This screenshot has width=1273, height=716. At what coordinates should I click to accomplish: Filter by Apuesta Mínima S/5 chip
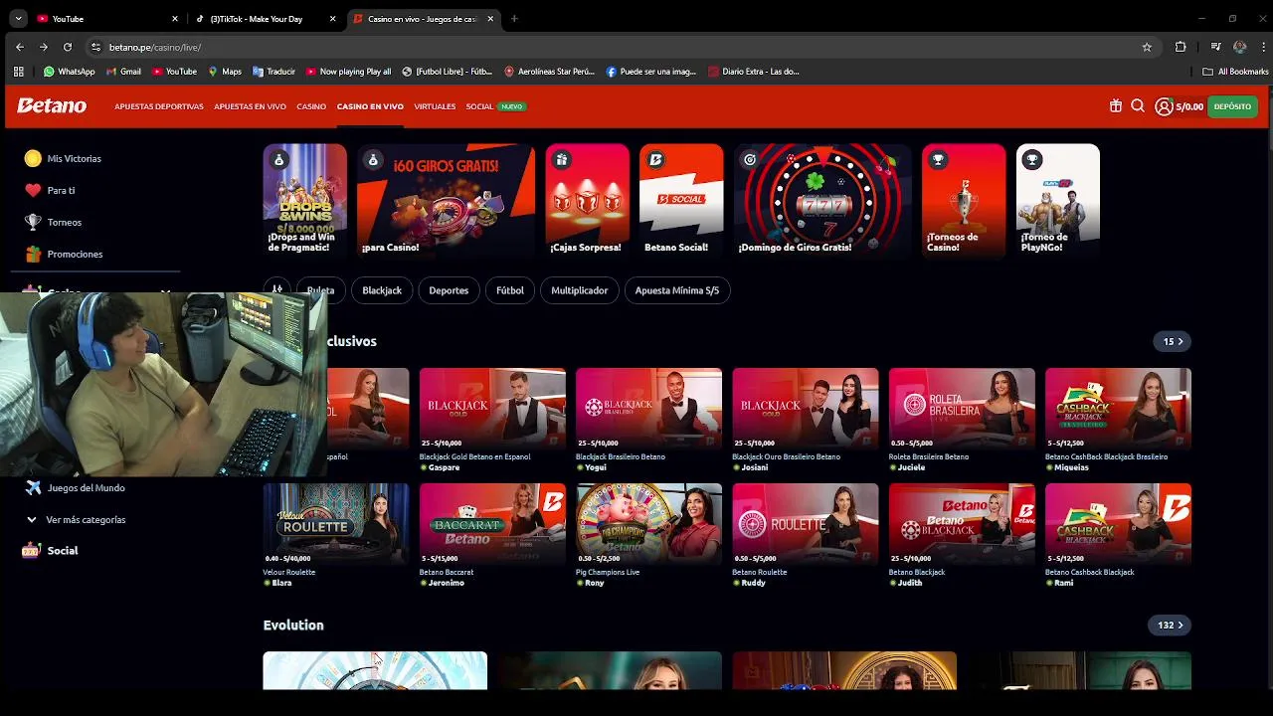pos(677,290)
